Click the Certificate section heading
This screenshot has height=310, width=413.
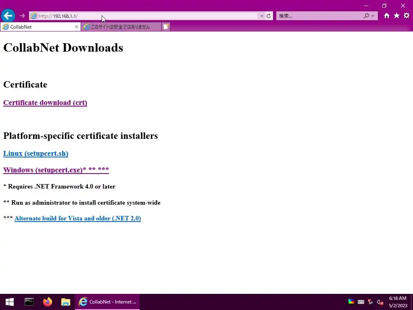coord(25,85)
